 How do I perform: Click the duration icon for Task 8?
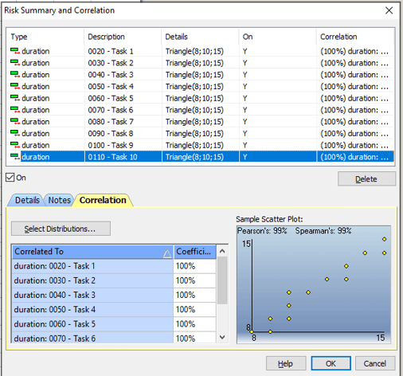tap(15, 133)
